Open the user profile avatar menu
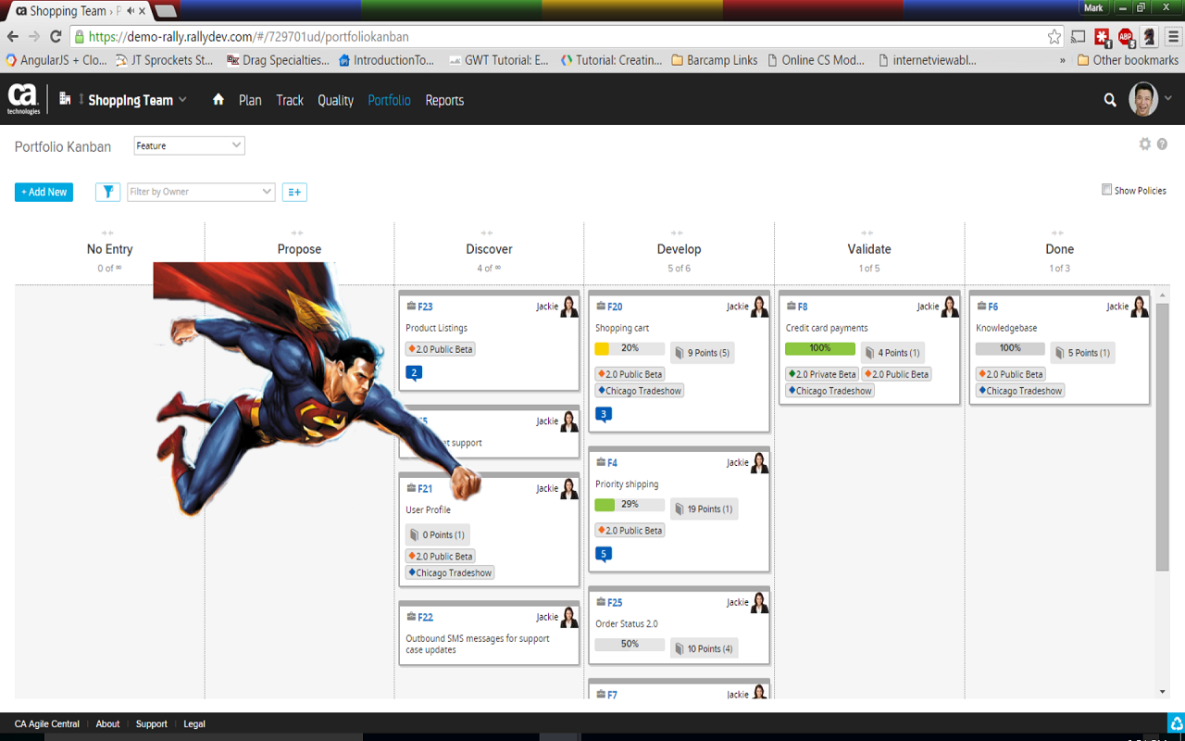Screen dimensions: 1185x741 [1144, 99]
